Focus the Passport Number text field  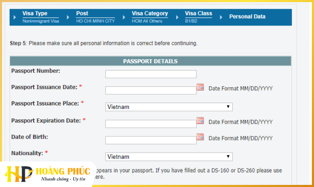click(x=151, y=74)
